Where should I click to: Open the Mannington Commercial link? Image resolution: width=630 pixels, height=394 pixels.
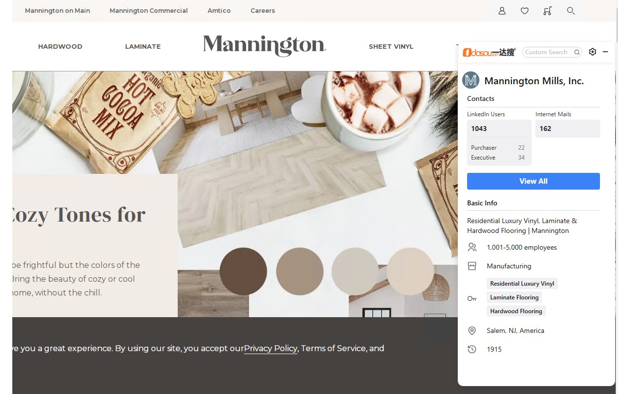(149, 10)
